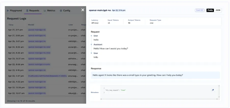
Task: Click the Request Type value chat
Action: 151,23
